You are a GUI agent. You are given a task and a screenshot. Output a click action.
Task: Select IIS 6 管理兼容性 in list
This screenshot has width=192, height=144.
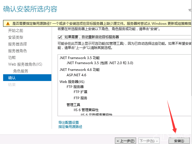coord(86,110)
